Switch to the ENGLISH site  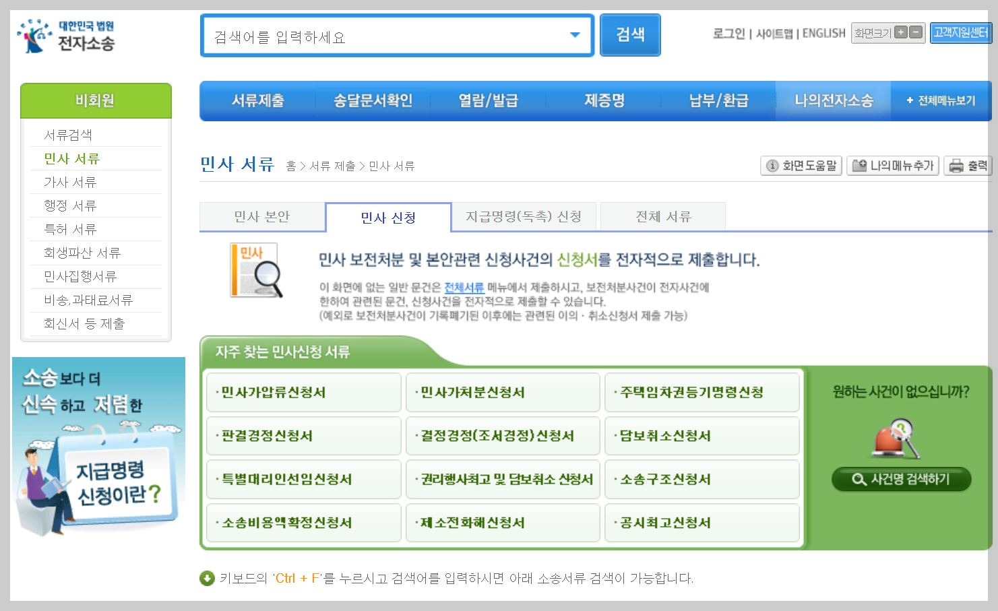coord(823,33)
